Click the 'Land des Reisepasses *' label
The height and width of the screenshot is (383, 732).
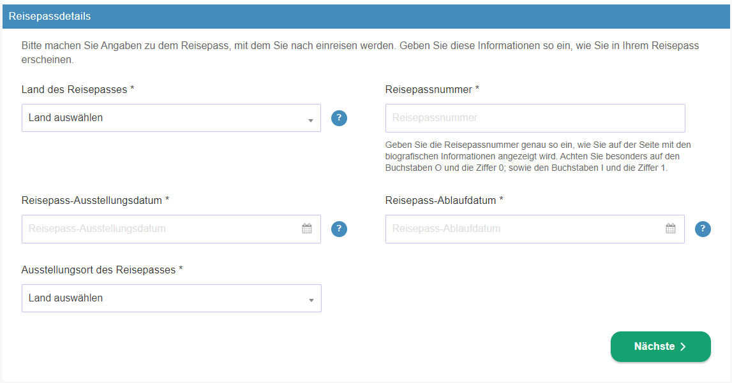click(78, 90)
